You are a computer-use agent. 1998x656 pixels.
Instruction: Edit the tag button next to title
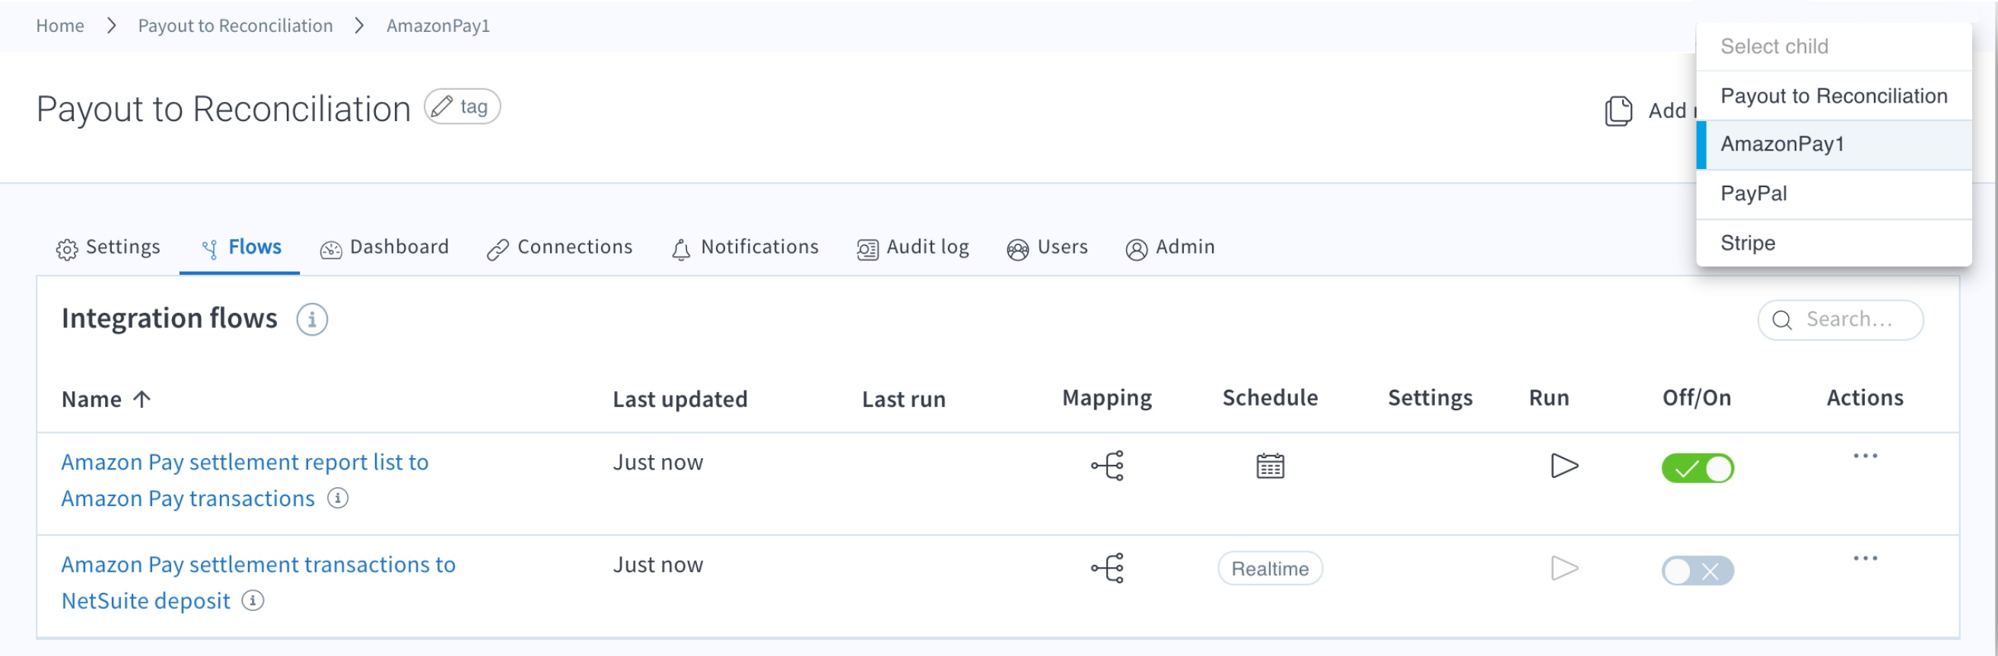click(x=463, y=107)
